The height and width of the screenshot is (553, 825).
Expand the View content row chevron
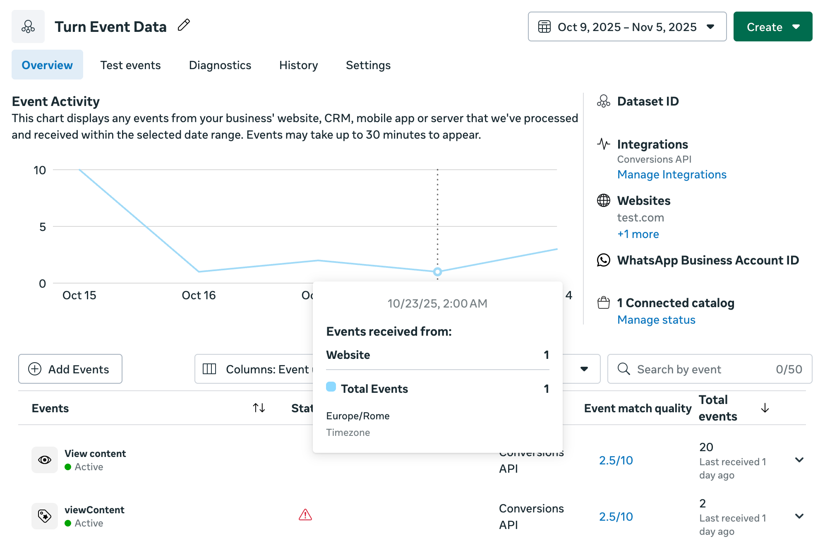(x=799, y=460)
